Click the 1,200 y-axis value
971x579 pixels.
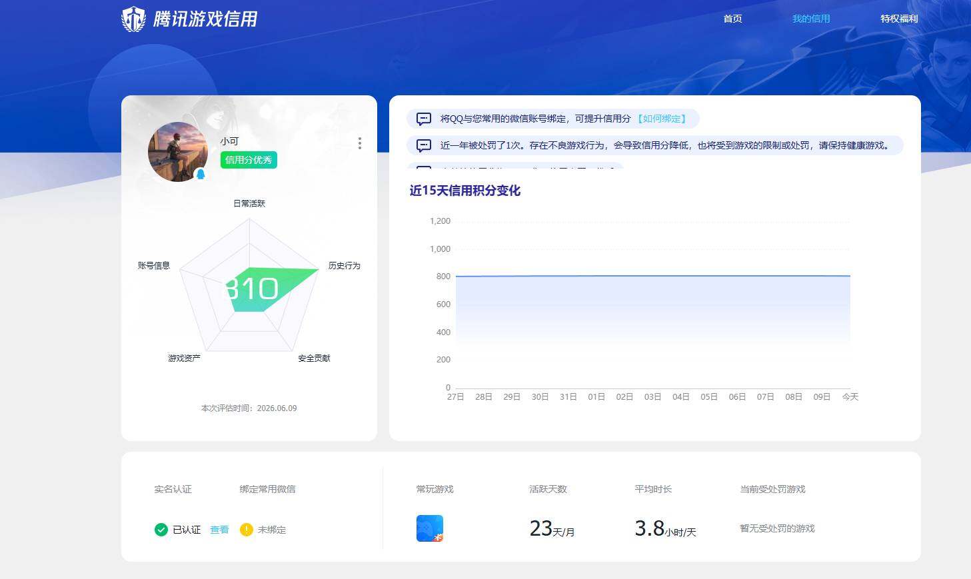pyautogui.click(x=440, y=221)
